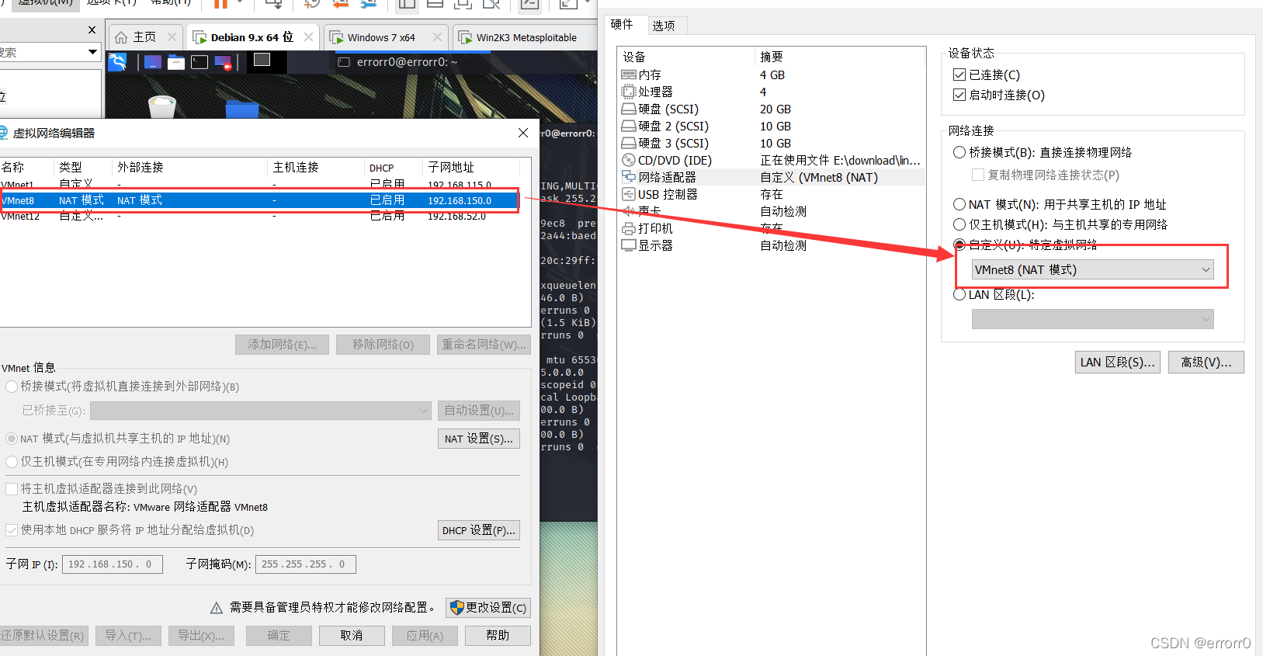Select the workspace switcher box in Kali panel
Viewport: 1263px width, 656px height.
pyautogui.click(x=262, y=60)
